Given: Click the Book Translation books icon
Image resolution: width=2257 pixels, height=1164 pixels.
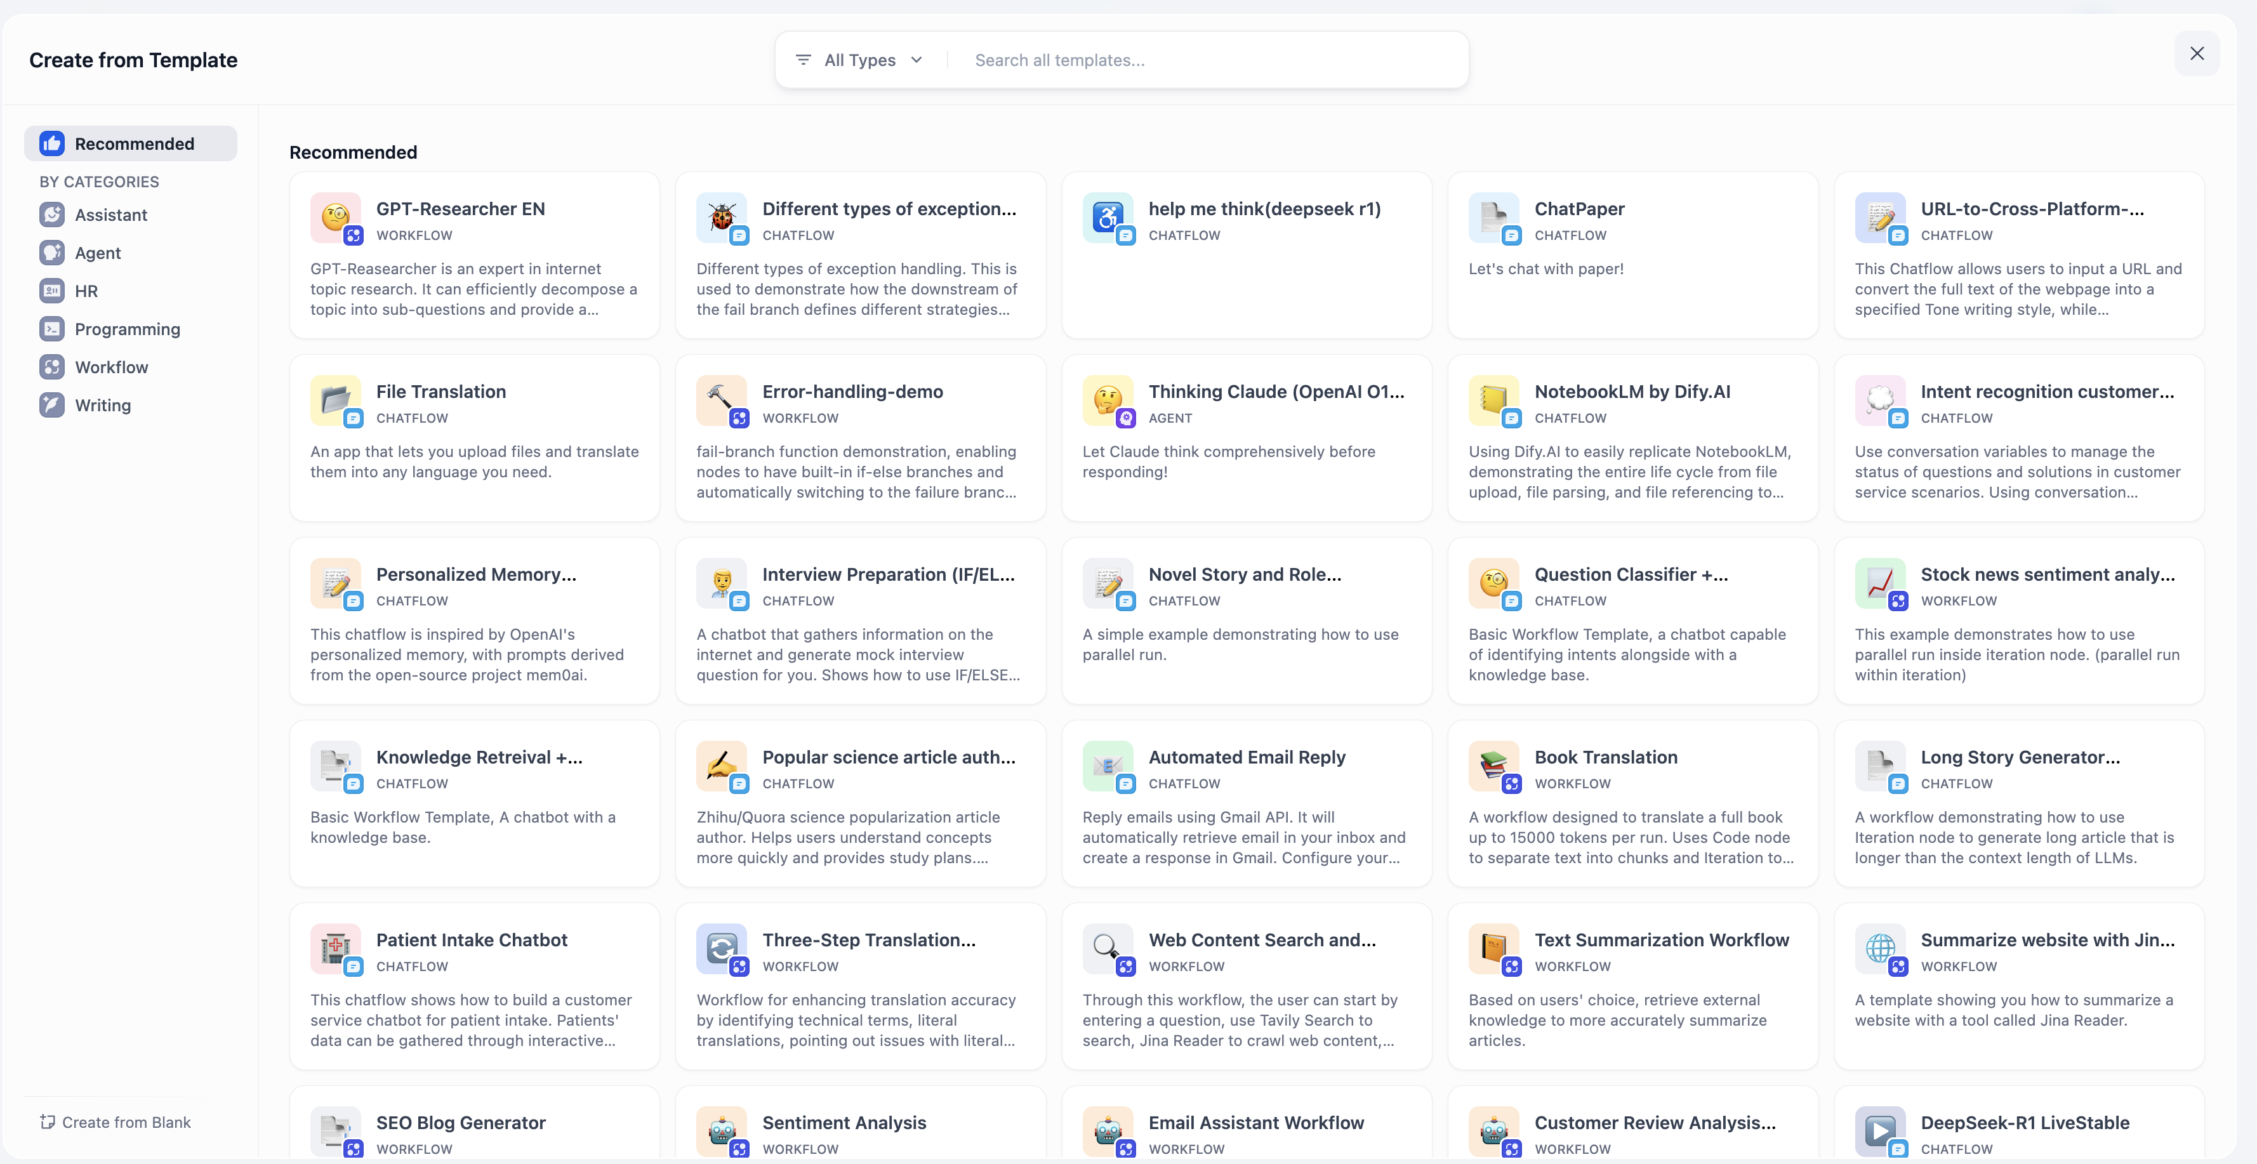Looking at the screenshot, I should (x=1494, y=765).
